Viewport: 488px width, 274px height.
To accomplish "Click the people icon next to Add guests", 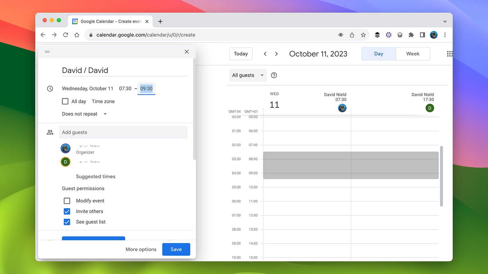I will pyautogui.click(x=50, y=132).
